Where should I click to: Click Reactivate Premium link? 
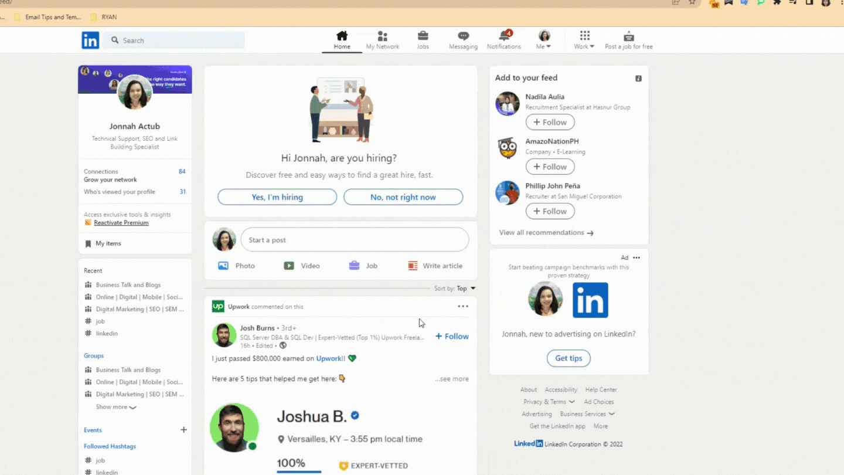pyautogui.click(x=121, y=223)
